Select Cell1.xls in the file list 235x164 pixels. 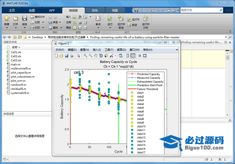16,52
